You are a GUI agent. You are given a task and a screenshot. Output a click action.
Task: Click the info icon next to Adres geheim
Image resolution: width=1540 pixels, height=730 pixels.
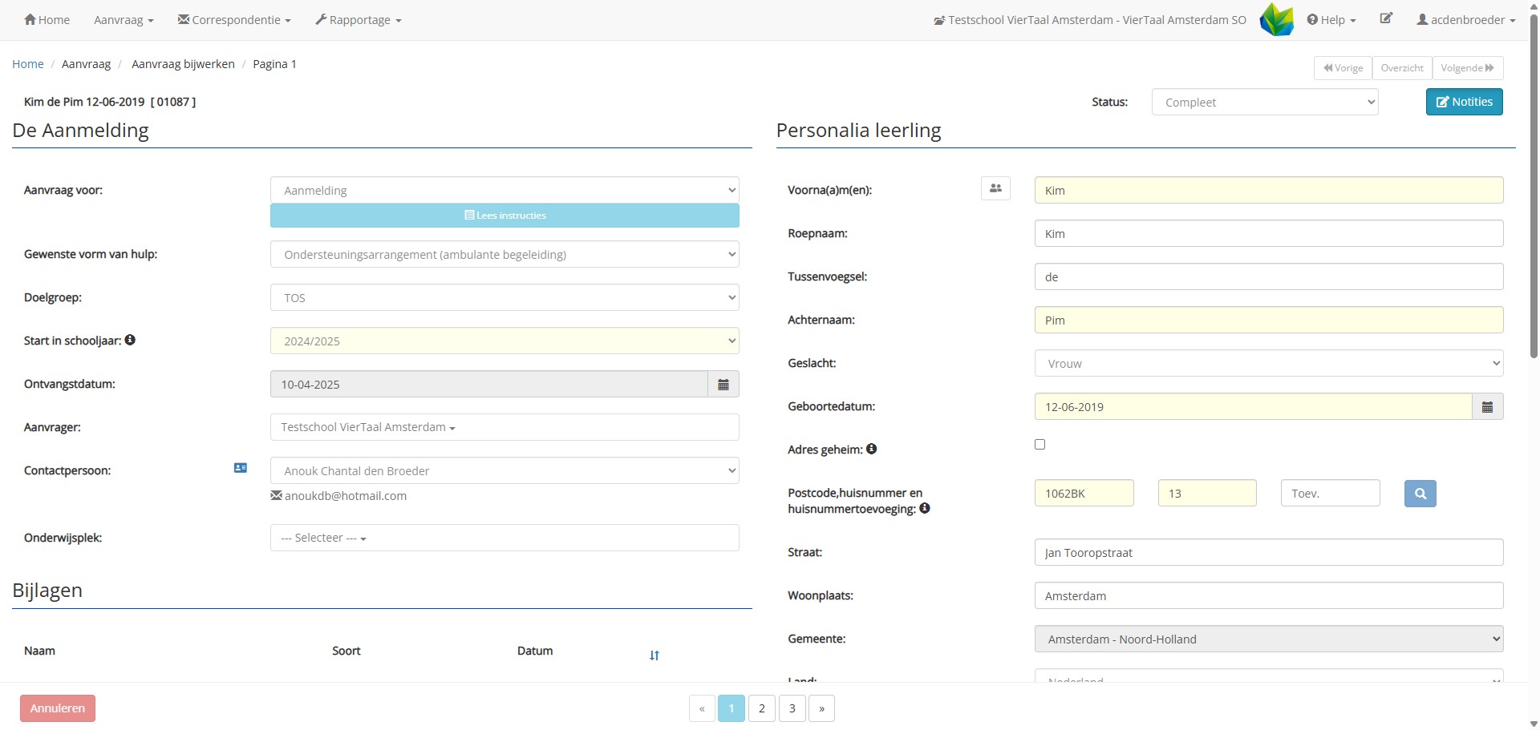872,449
